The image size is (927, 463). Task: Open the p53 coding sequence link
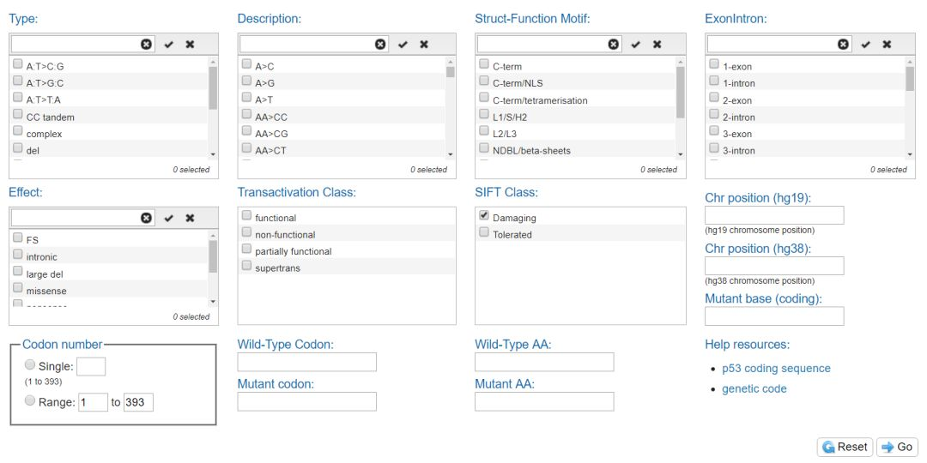click(x=776, y=369)
